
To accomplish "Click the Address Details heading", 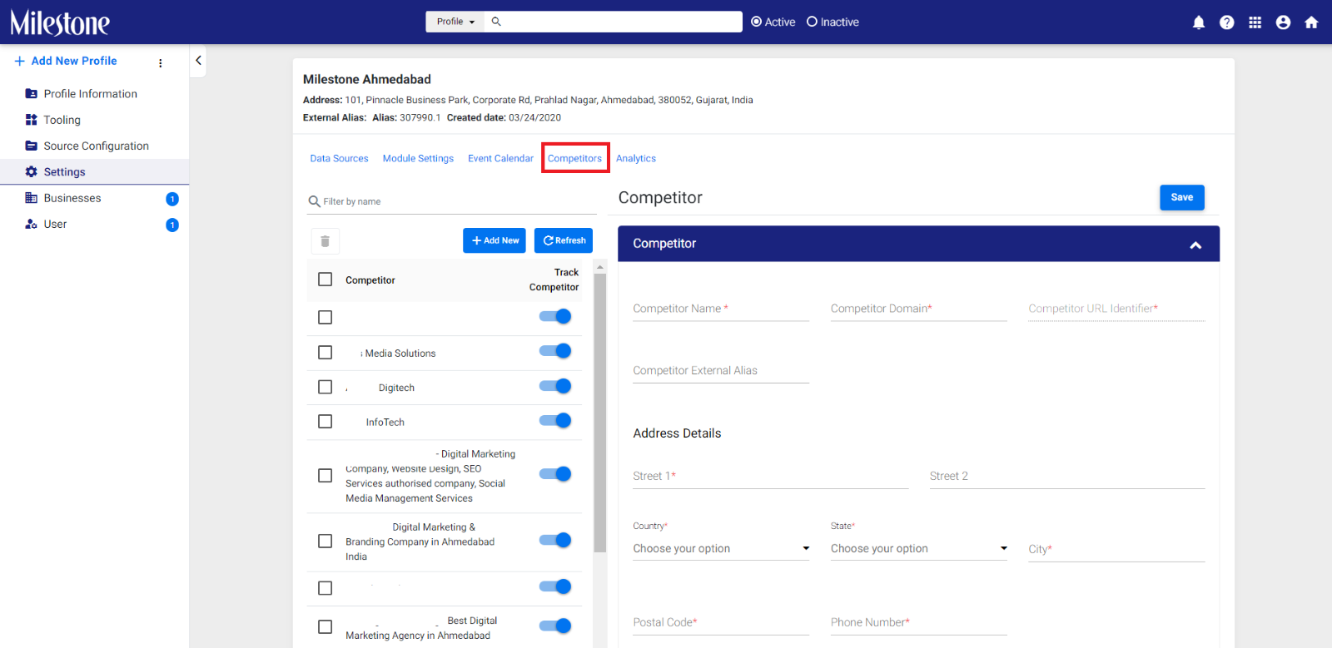I will [677, 433].
